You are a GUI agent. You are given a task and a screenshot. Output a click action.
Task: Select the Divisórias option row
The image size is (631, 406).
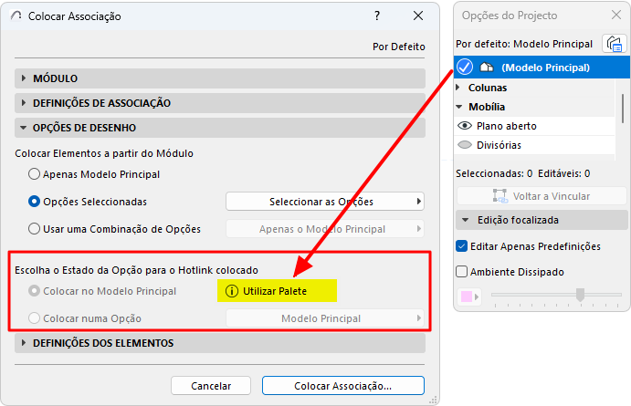click(x=535, y=145)
